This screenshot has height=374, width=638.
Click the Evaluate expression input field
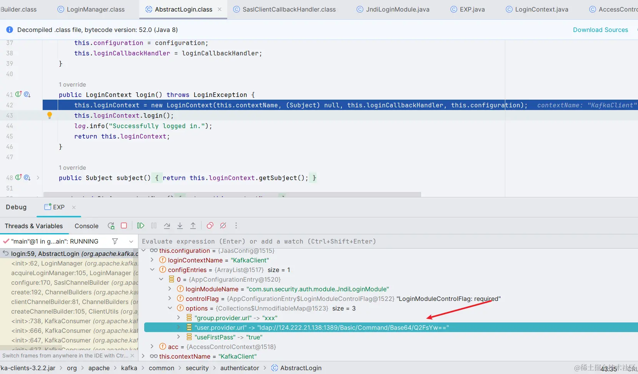[388, 241]
